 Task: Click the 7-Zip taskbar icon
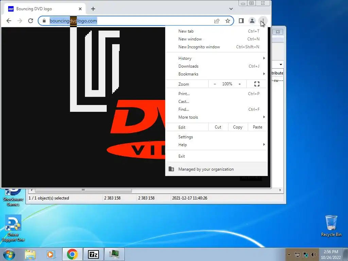93,254
